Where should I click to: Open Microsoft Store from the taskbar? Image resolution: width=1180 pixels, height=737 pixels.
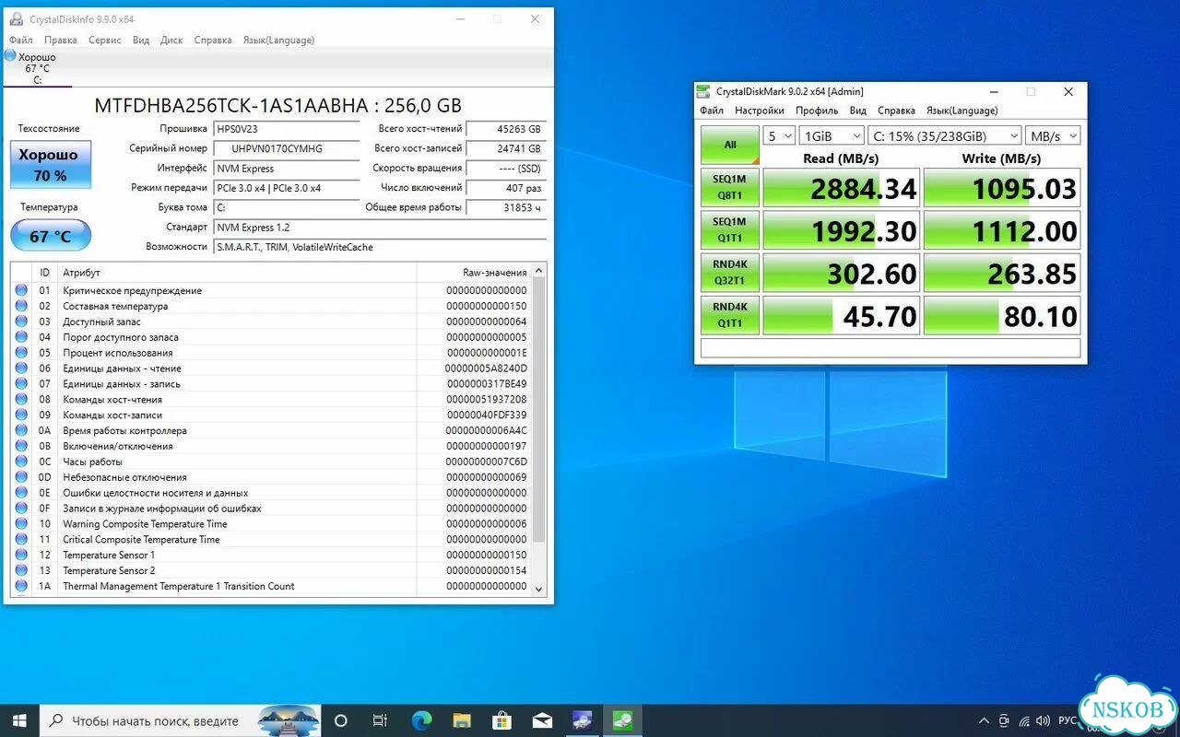(x=502, y=720)
